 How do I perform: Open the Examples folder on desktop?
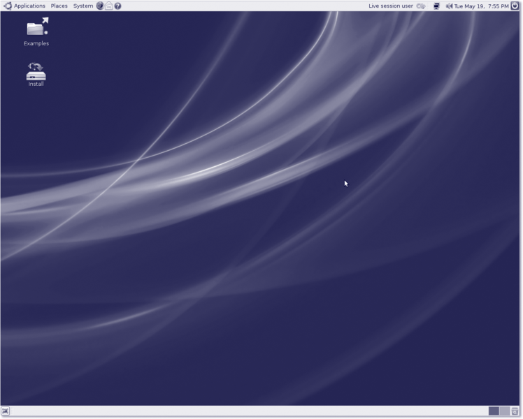36,28
